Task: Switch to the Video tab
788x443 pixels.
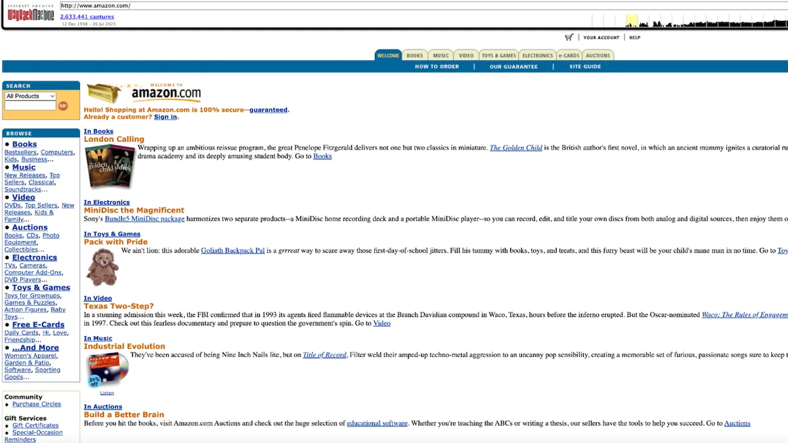Action: pos(466,56)
